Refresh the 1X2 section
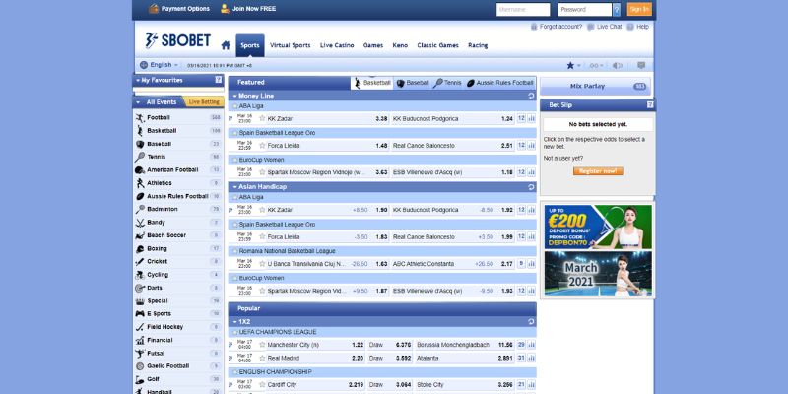The height and width of the screenshot is (394, 788). pos(531,322)
